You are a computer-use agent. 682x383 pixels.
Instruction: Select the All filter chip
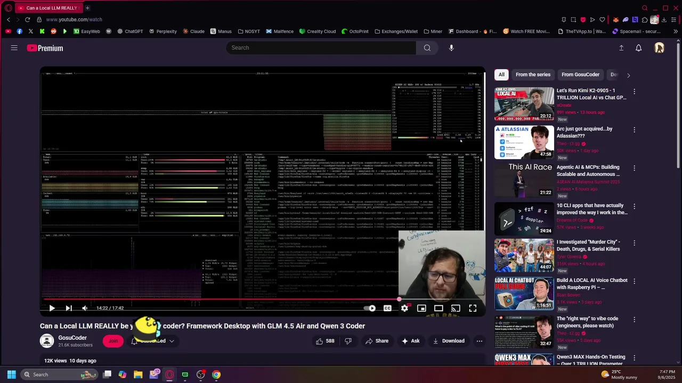click(501, 74)
